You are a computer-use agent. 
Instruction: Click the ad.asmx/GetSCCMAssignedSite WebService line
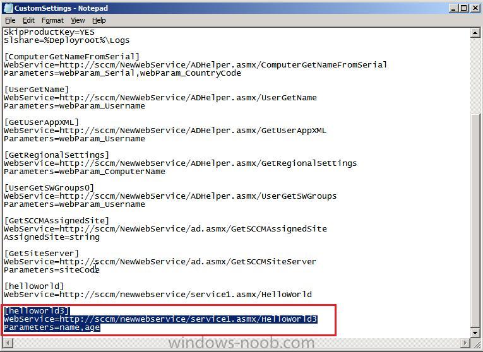click(165, 229)
